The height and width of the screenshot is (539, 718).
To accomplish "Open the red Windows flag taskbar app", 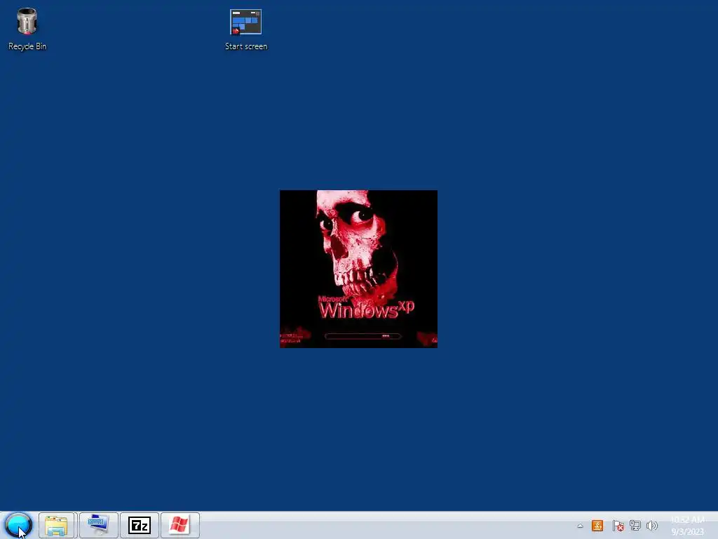I will click(x=180, y=525).
